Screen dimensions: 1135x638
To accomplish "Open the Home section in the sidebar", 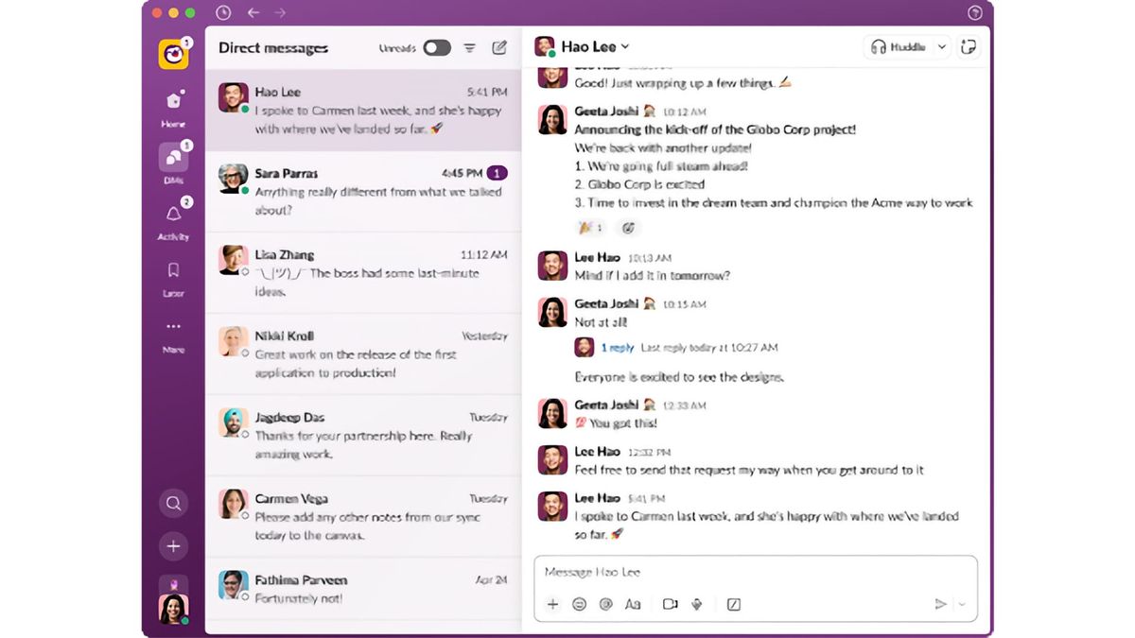I will coord(173,98).
